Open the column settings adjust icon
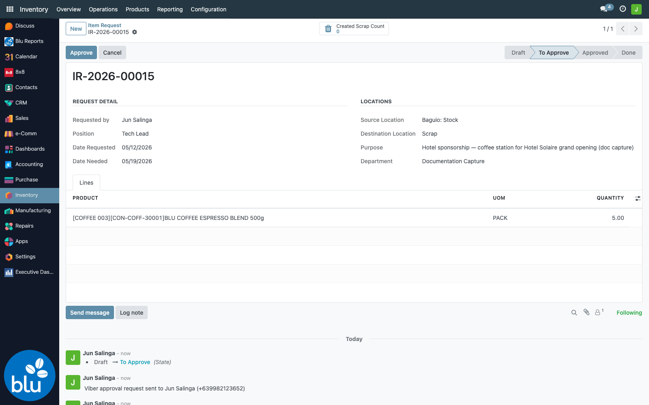 pos(638,198)
